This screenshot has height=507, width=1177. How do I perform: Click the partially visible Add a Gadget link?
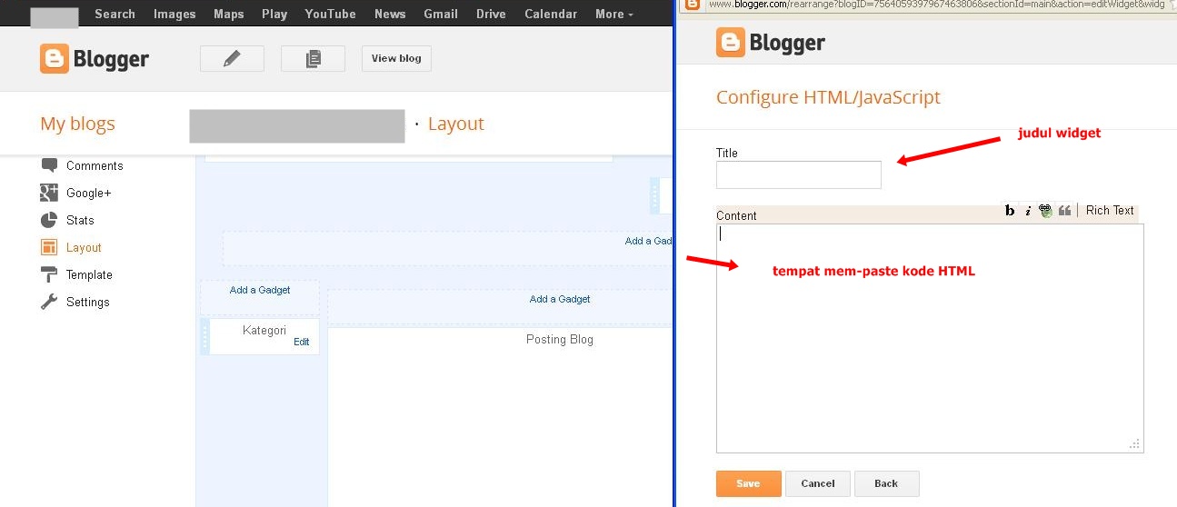coord(649,241)
